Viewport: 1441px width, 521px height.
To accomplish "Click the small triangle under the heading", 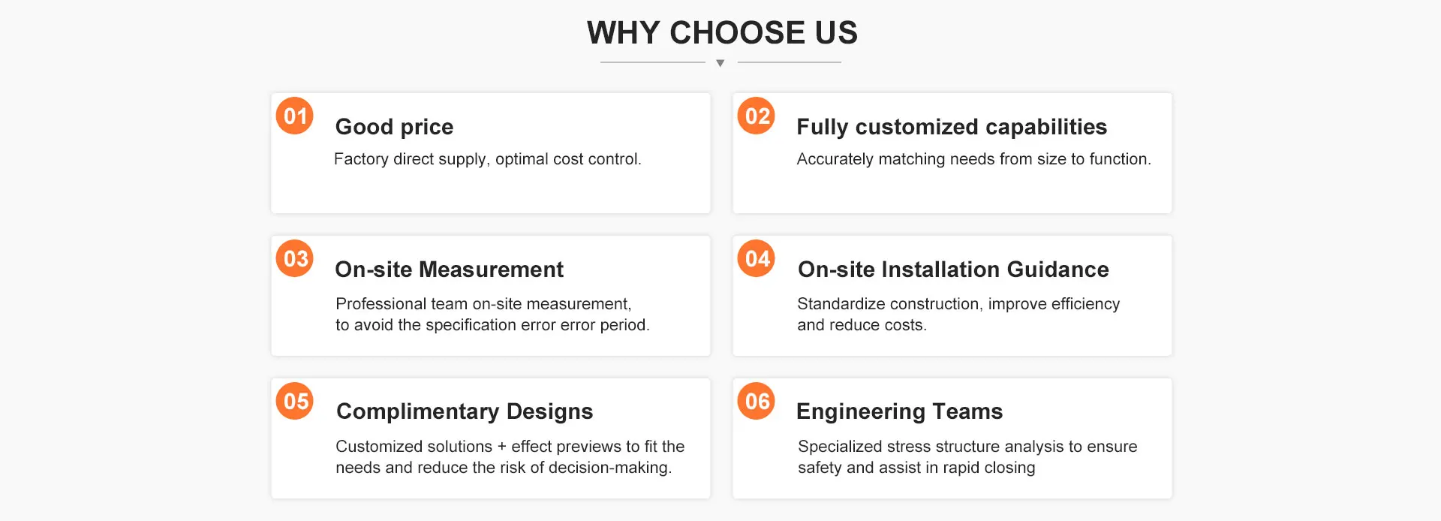I will tap(720, 63).
